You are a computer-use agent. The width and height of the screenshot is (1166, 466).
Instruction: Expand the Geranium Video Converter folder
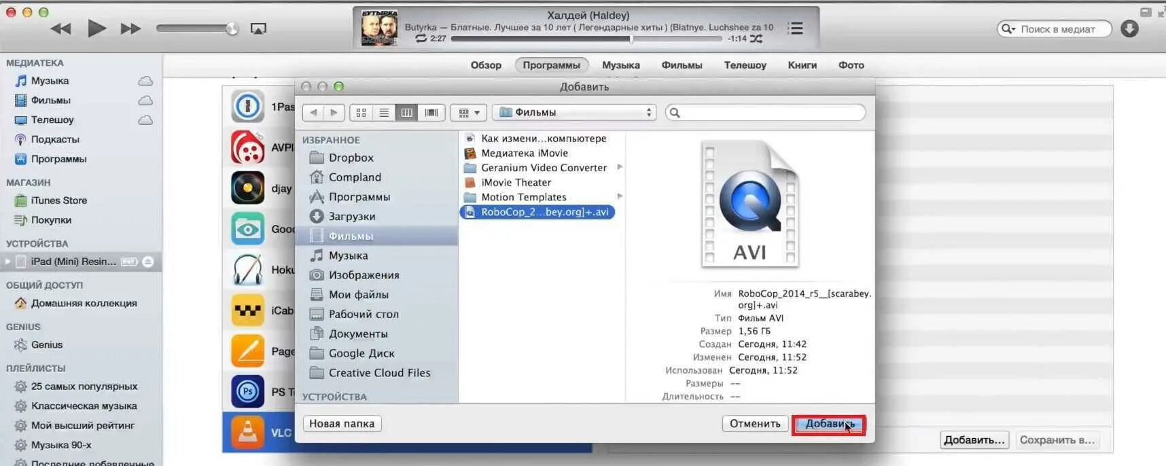click(x=619, y=167)
